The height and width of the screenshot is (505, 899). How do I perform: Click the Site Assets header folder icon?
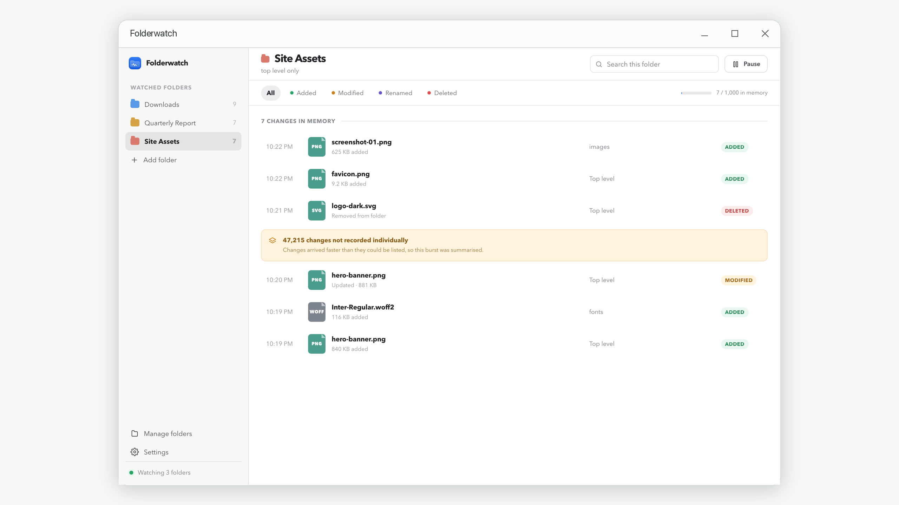[x=265, y=58]
